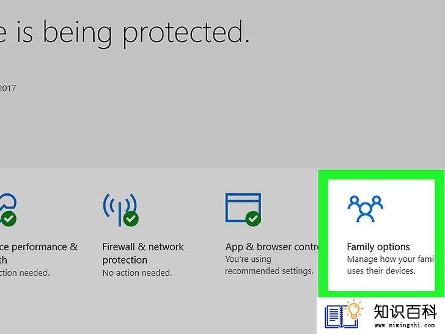Click the book and lightbulb watermark logo
Screen dimensions: 445x334
click(344, 314)
